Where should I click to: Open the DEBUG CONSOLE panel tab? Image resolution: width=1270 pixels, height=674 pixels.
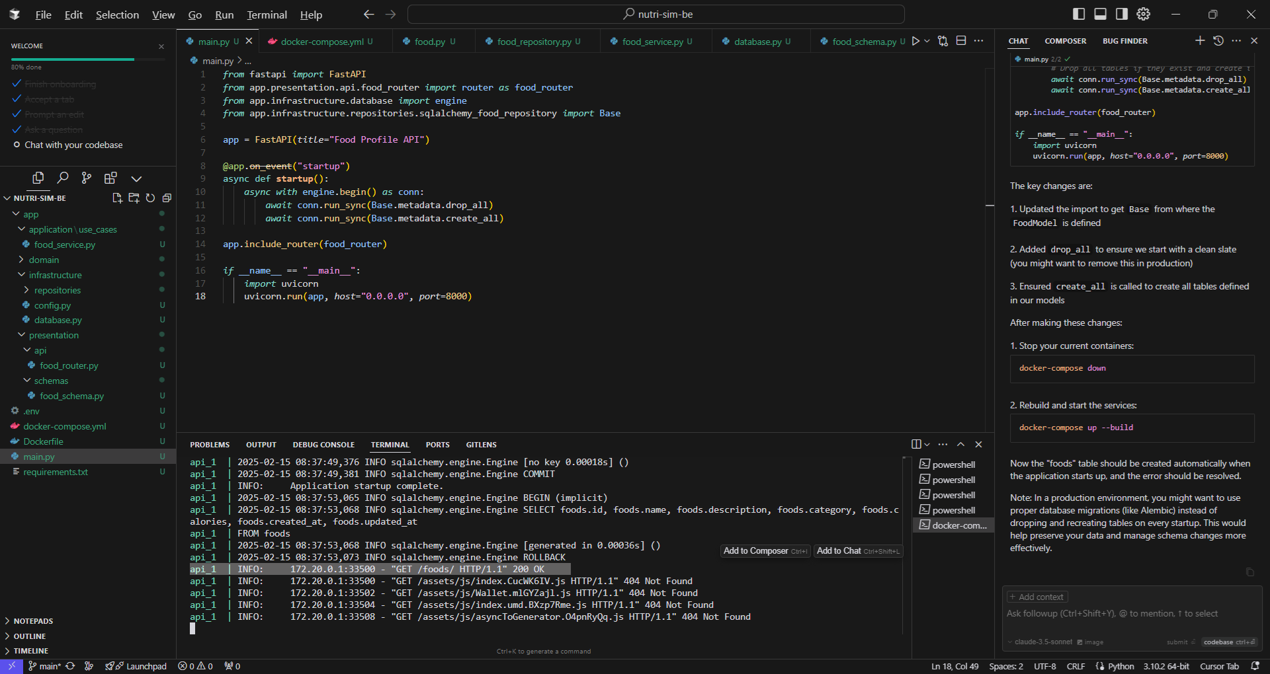pyautogui.click(x=323, y=445)
